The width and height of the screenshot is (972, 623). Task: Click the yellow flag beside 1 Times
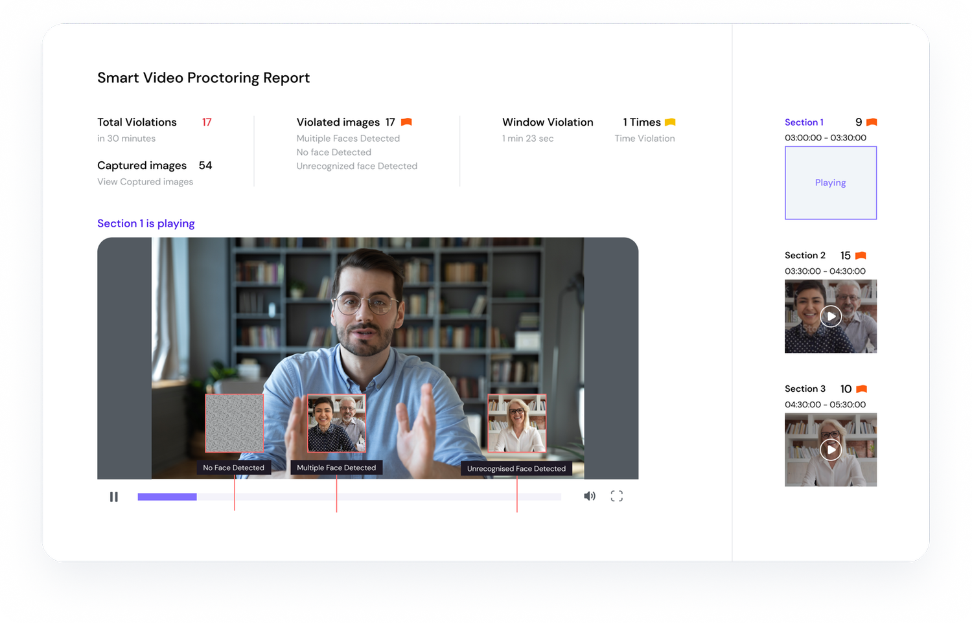tap(670, 122)
